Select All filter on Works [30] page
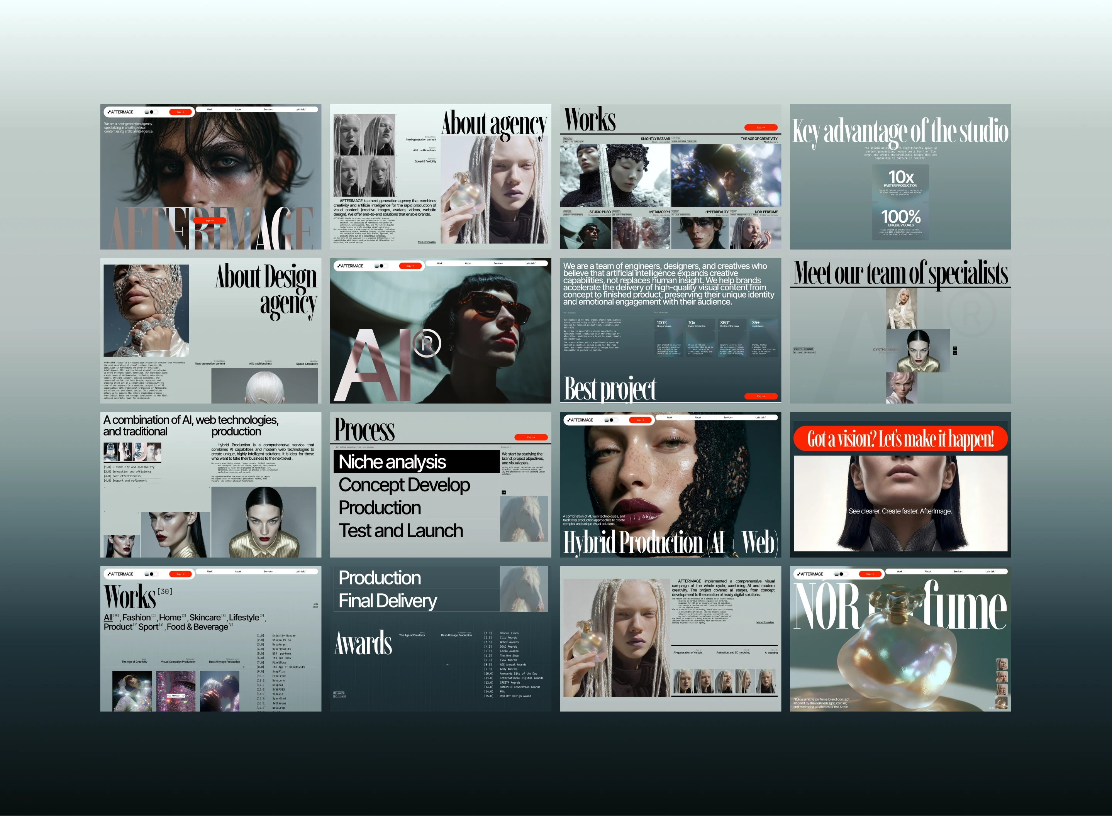 (108, 618)
